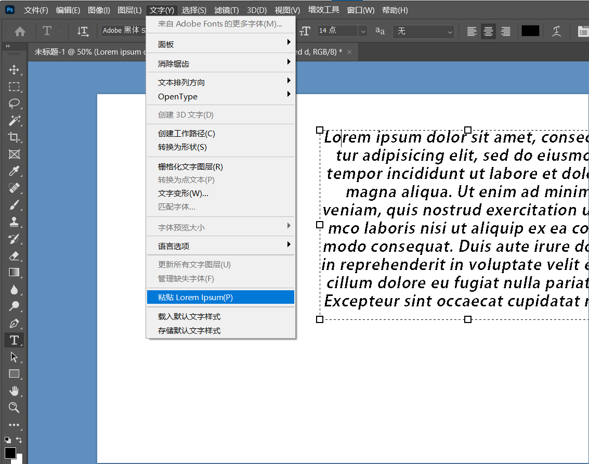Image resolution: width=589 pixels, height=464 pixels.
Task: Choose 文字变形(W)... menu item
Action: (x=220, y=194)
